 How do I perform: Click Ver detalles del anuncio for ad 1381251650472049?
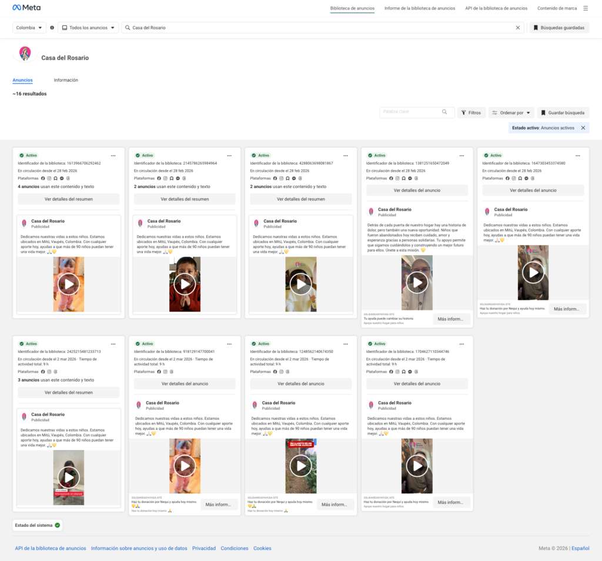pos(417,190)
